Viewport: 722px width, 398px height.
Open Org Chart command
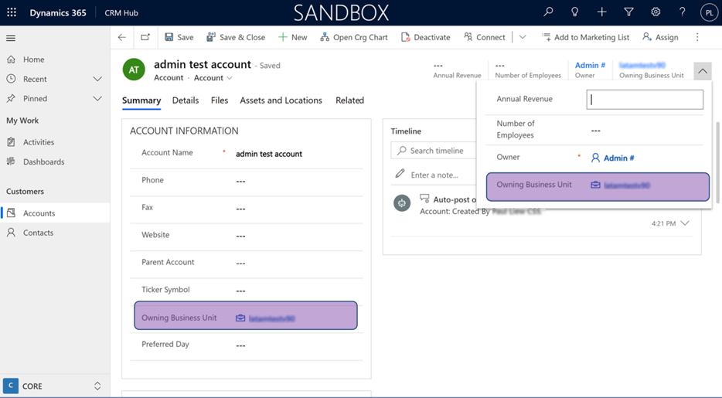[x=354, y=37]
